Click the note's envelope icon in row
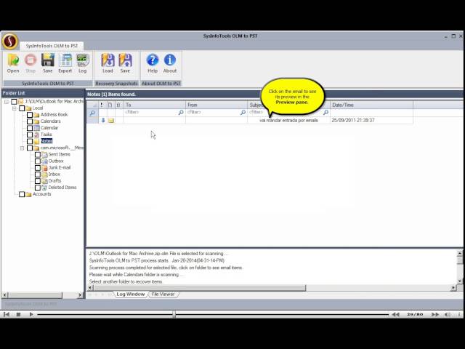465x349 pixels. pos(111,121)
